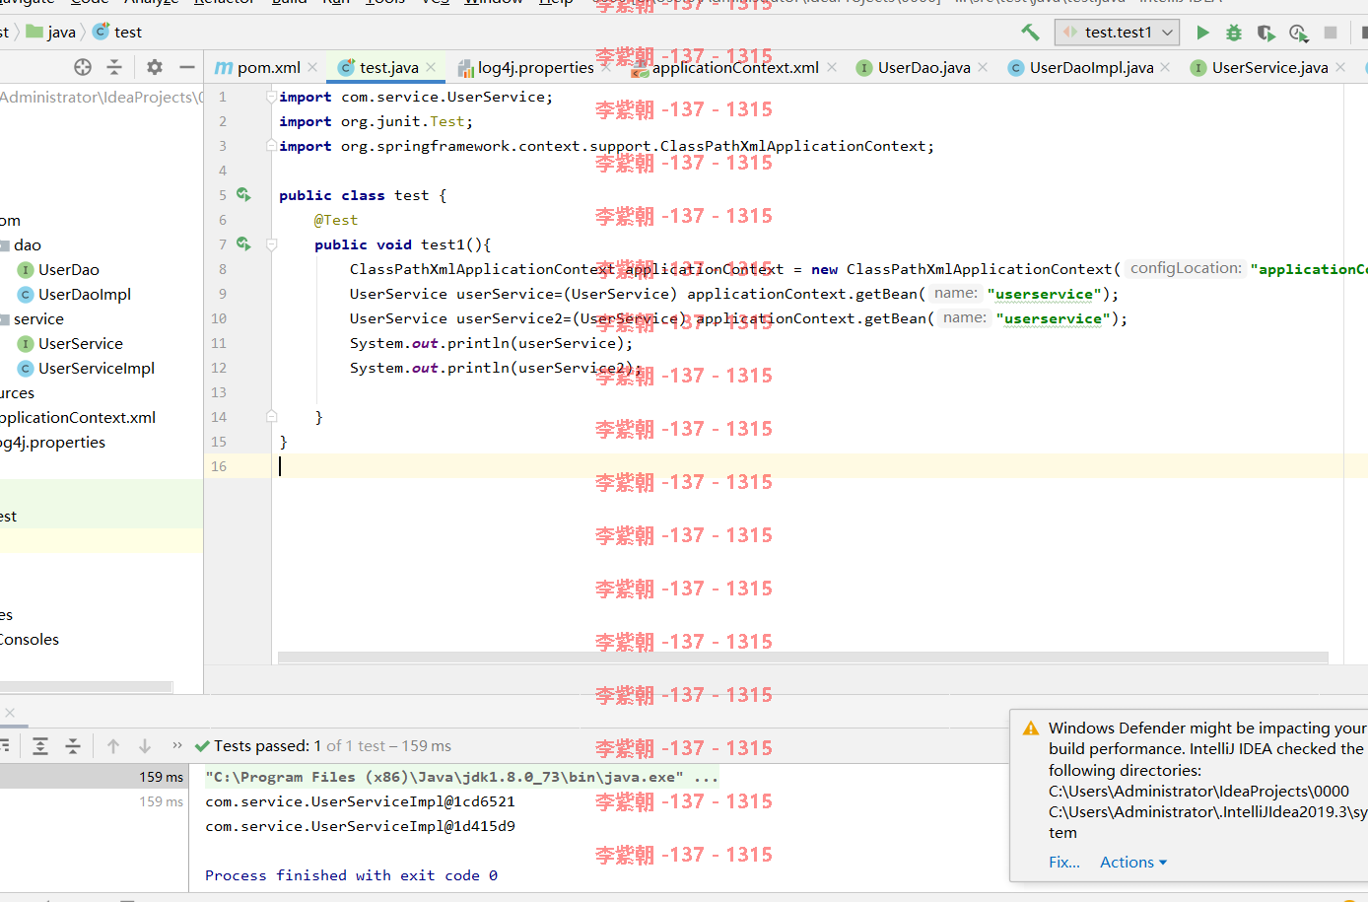
Task: Collapse all in the Project panel toolbar
Action: click(x=114, y=67)
